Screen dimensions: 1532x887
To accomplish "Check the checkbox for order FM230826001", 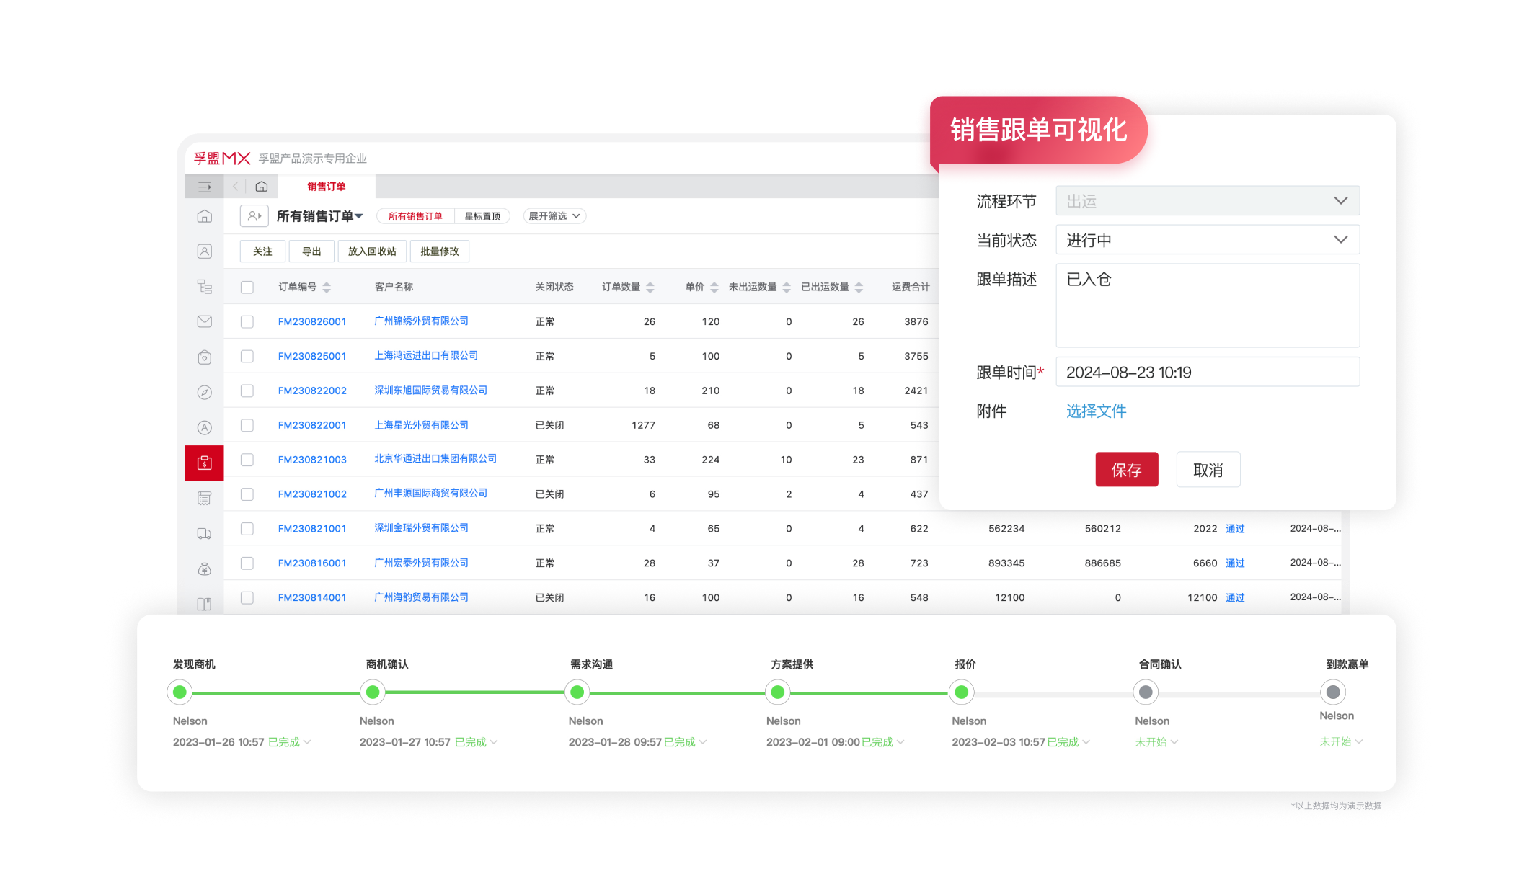I will 247,321.
